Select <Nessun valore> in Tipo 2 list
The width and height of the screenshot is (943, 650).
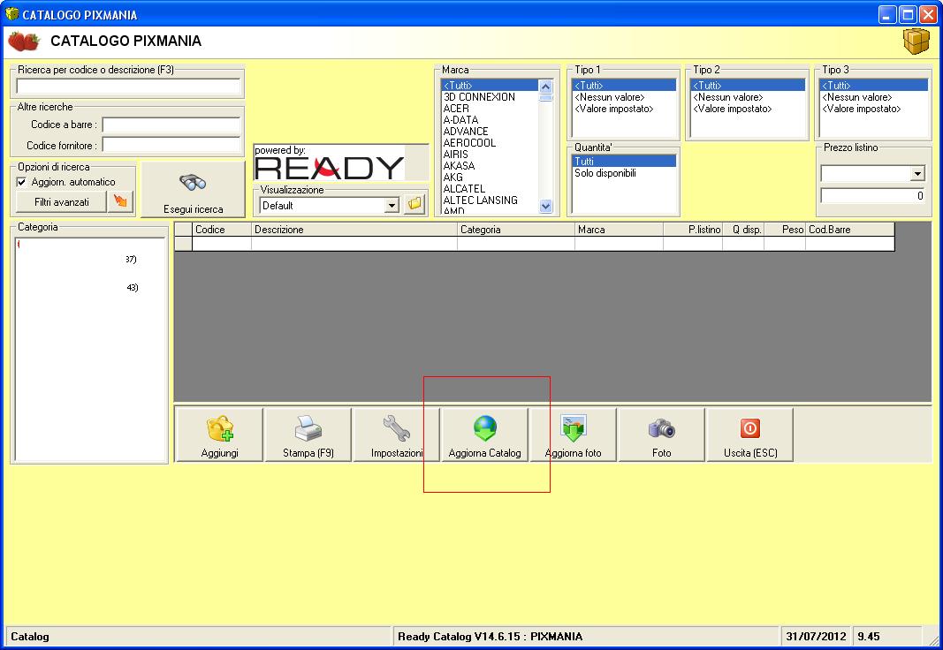coord(748,97)
